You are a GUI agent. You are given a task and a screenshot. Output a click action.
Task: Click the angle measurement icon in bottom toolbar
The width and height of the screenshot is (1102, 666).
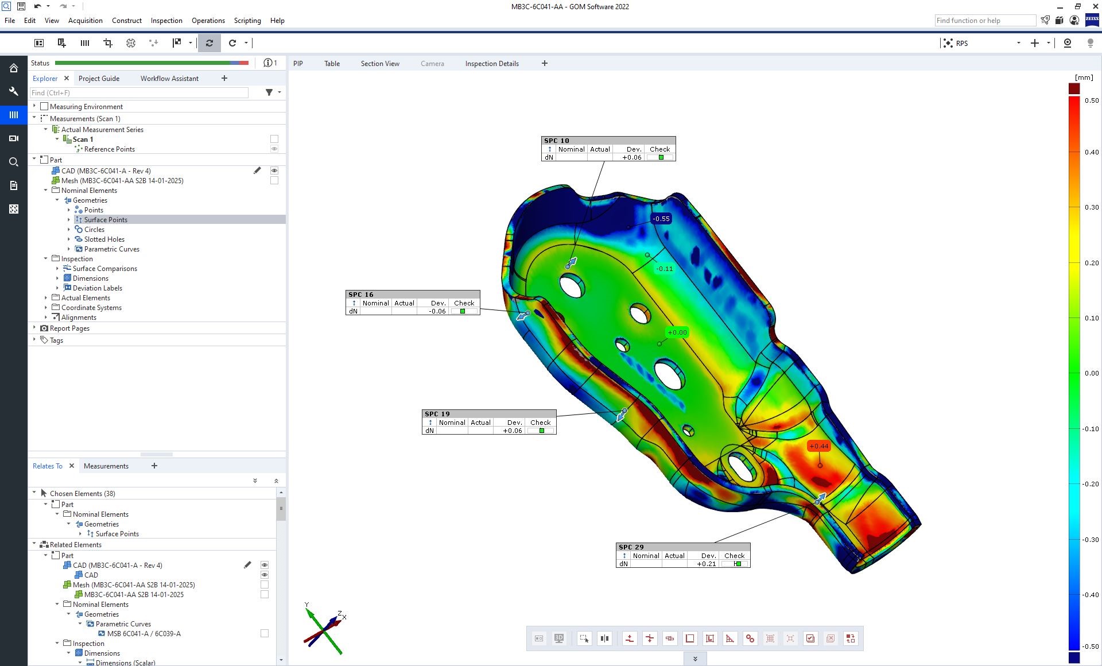click(x=730, y=638)
